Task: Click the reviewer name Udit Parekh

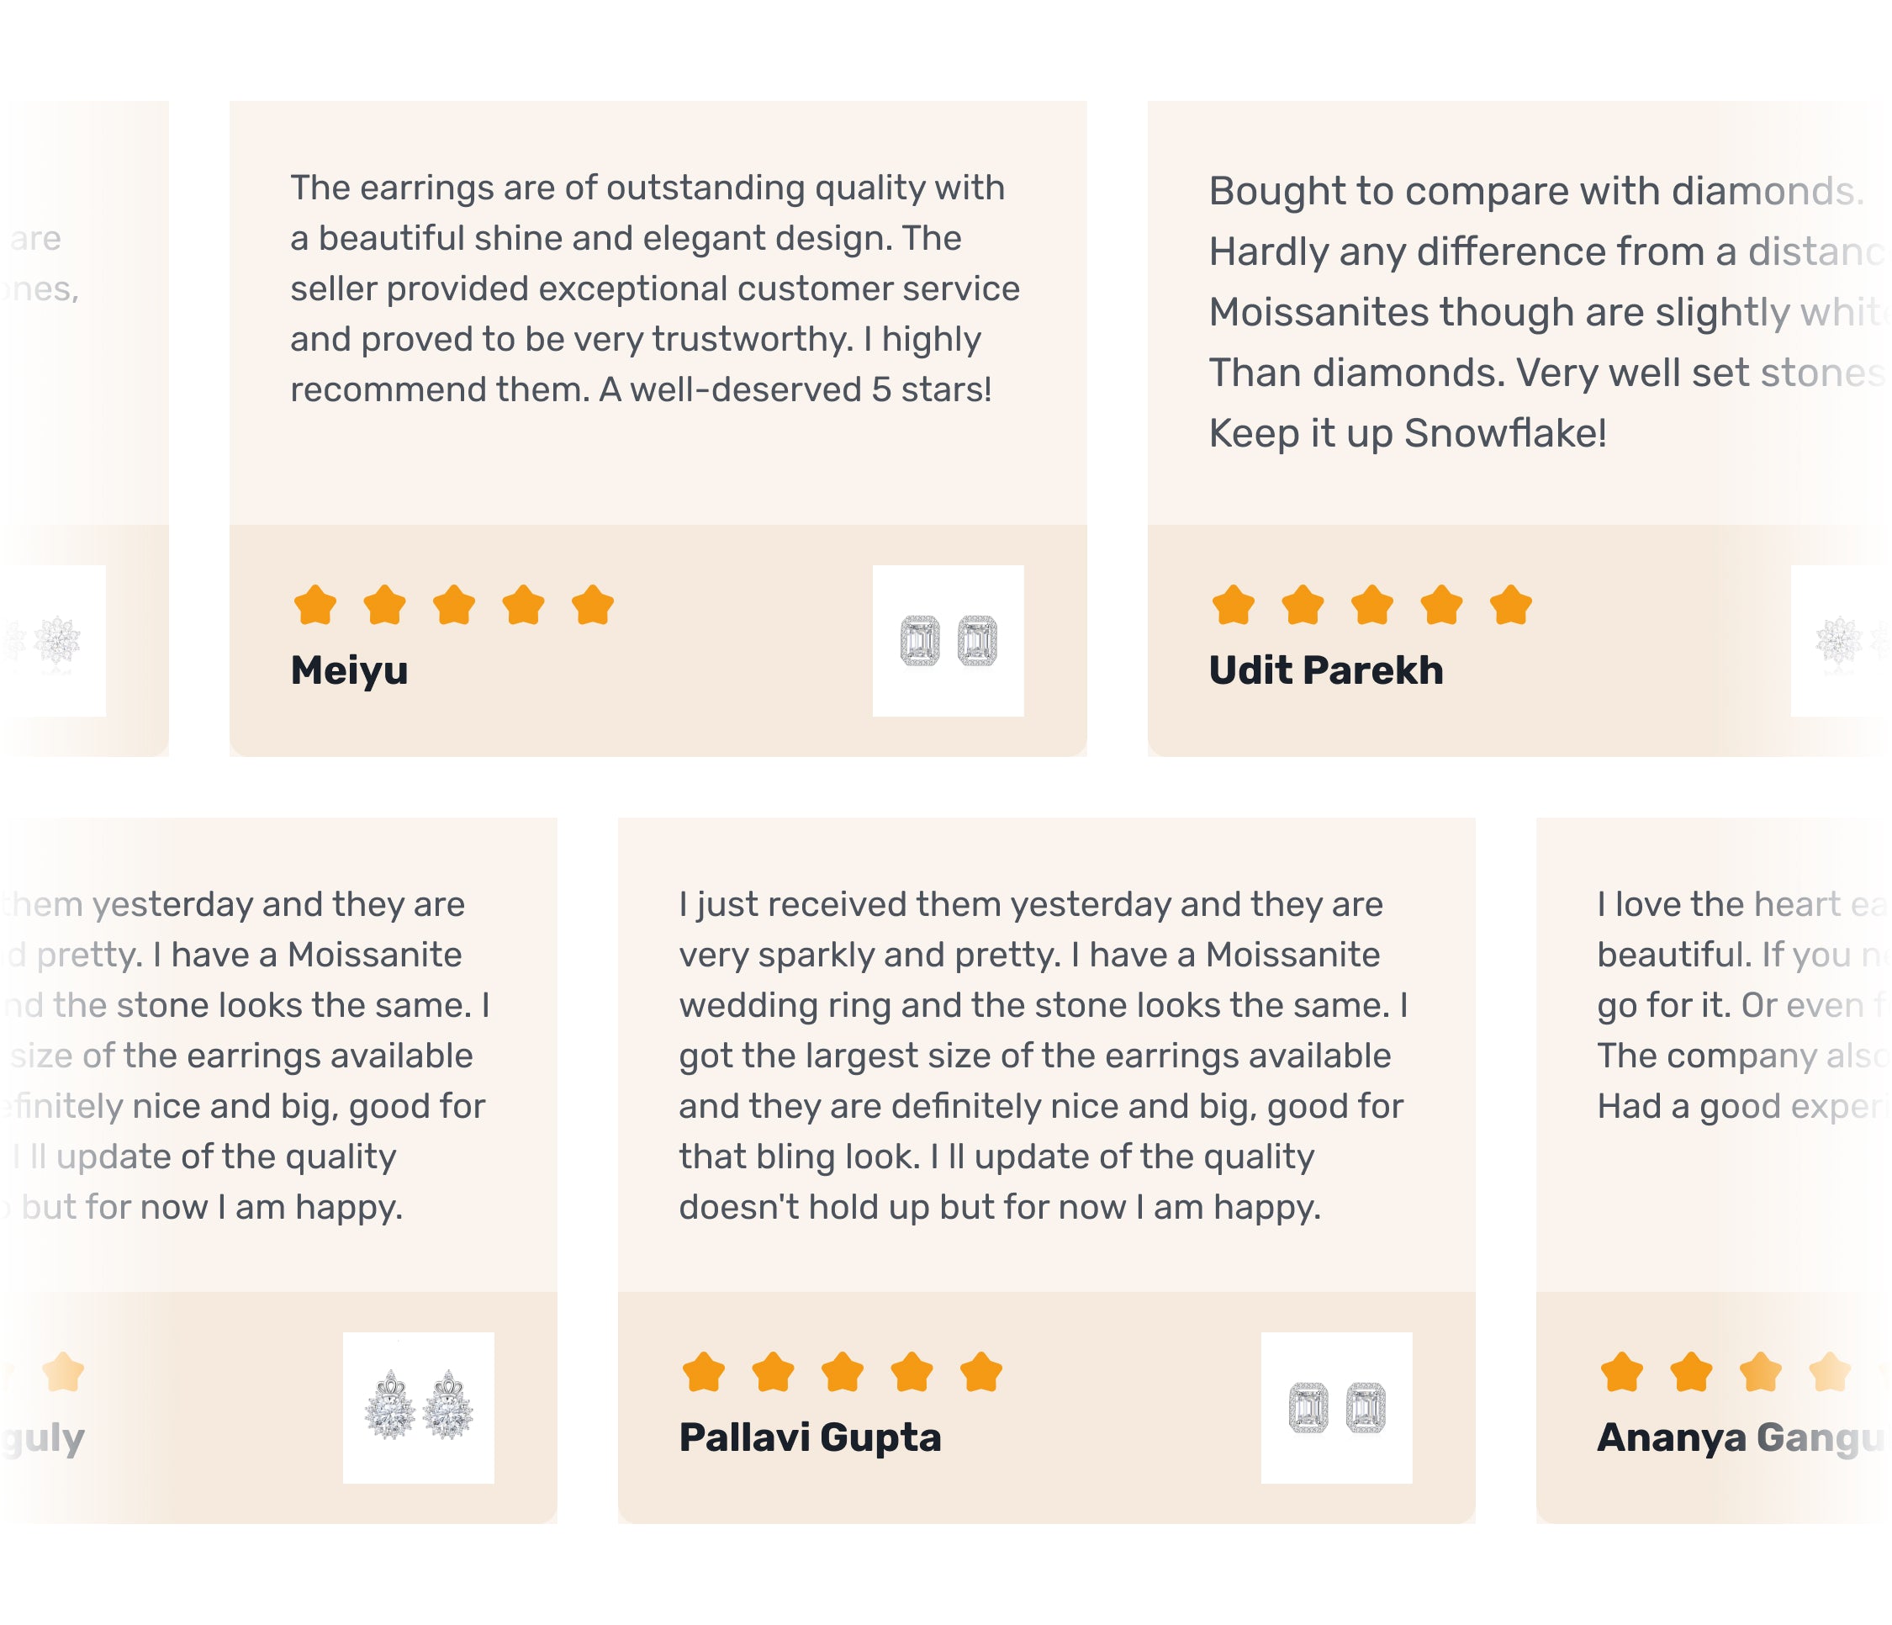Action: (1326, 670)
